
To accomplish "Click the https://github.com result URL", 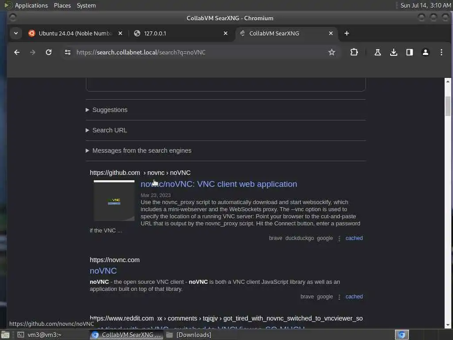I will [115, 173].
